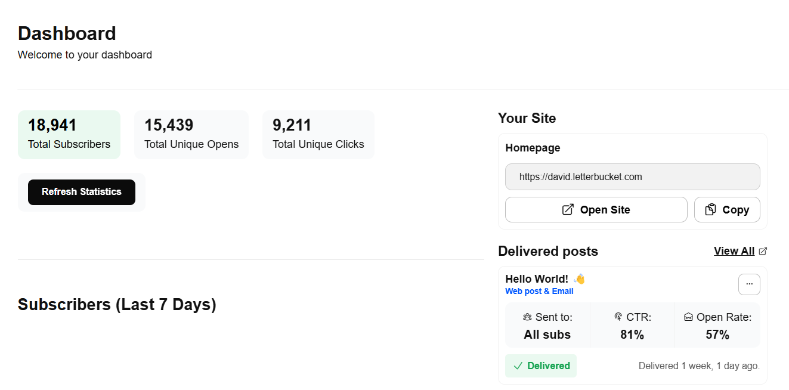
Task: Click the Refresh Statistics button
Action: pyautogui.click(x=82, y=192)
